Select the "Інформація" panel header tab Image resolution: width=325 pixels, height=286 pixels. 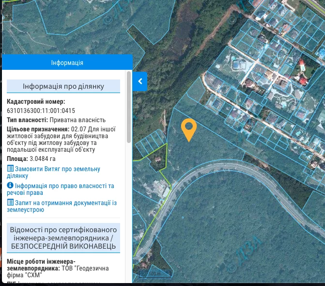[67, 63]
